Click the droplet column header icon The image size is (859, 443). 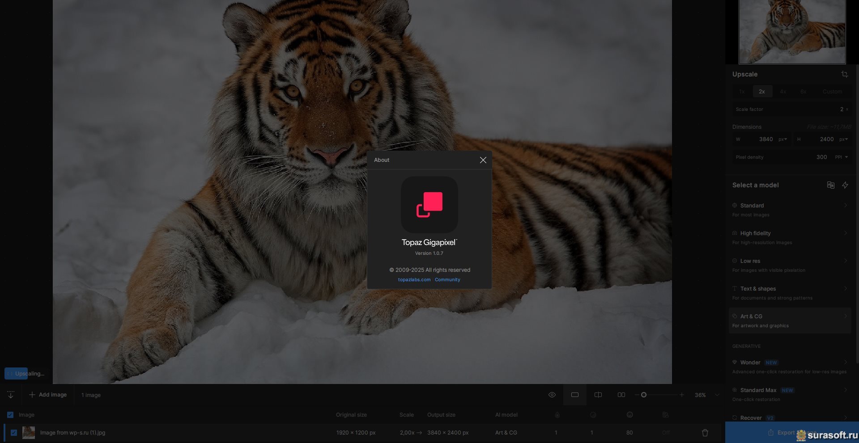coord(557,415)
